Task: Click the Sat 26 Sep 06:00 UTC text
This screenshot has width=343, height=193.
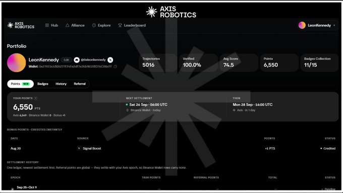Action: pos(148,105)
